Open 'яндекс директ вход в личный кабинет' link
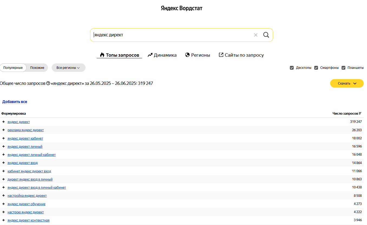367x225 pixels. (37, 187)
